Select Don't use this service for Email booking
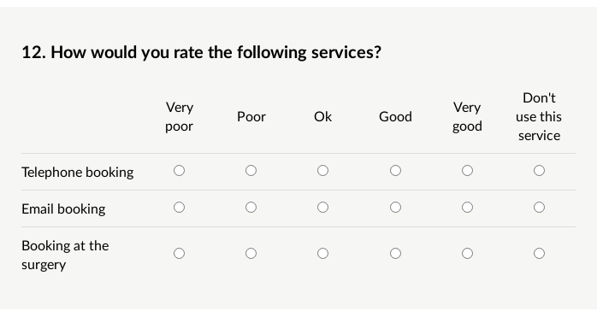 (539, 208)
